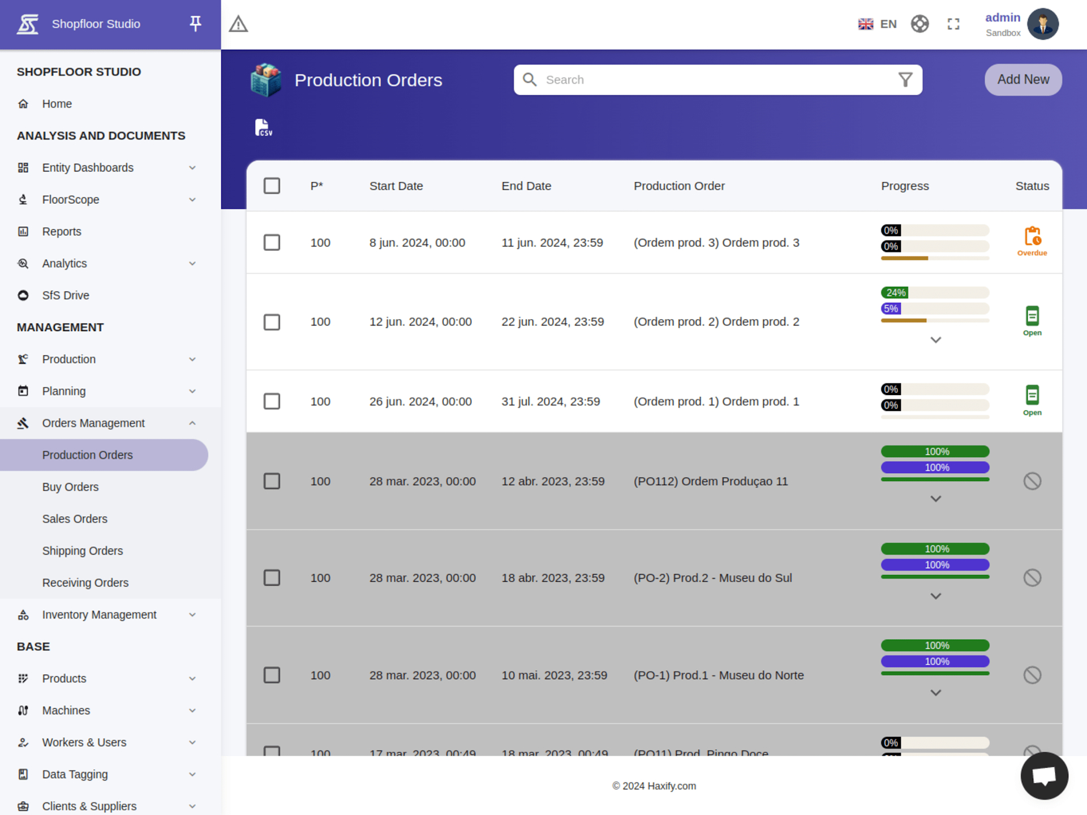Go to Shipping Orders page
The width and height of the screenshot is (1087, 815).
tap(83, 551)
